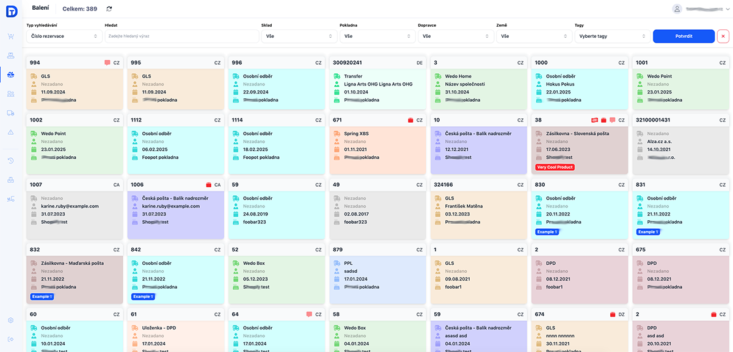
Task: Click the red briefcase icon on order 674
Action: coord(613,314)
